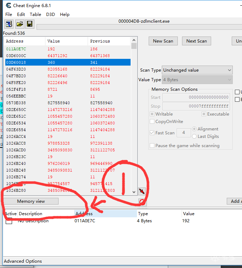The height and width of the screenshot is (268, 242).
Task: Click the results list scroll down arrow
Action: [x=134, y=192]
